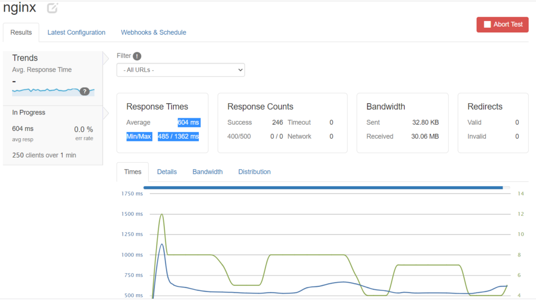Click the Received value 30.06 MB
Screen dimensions: 536x302
425,136
